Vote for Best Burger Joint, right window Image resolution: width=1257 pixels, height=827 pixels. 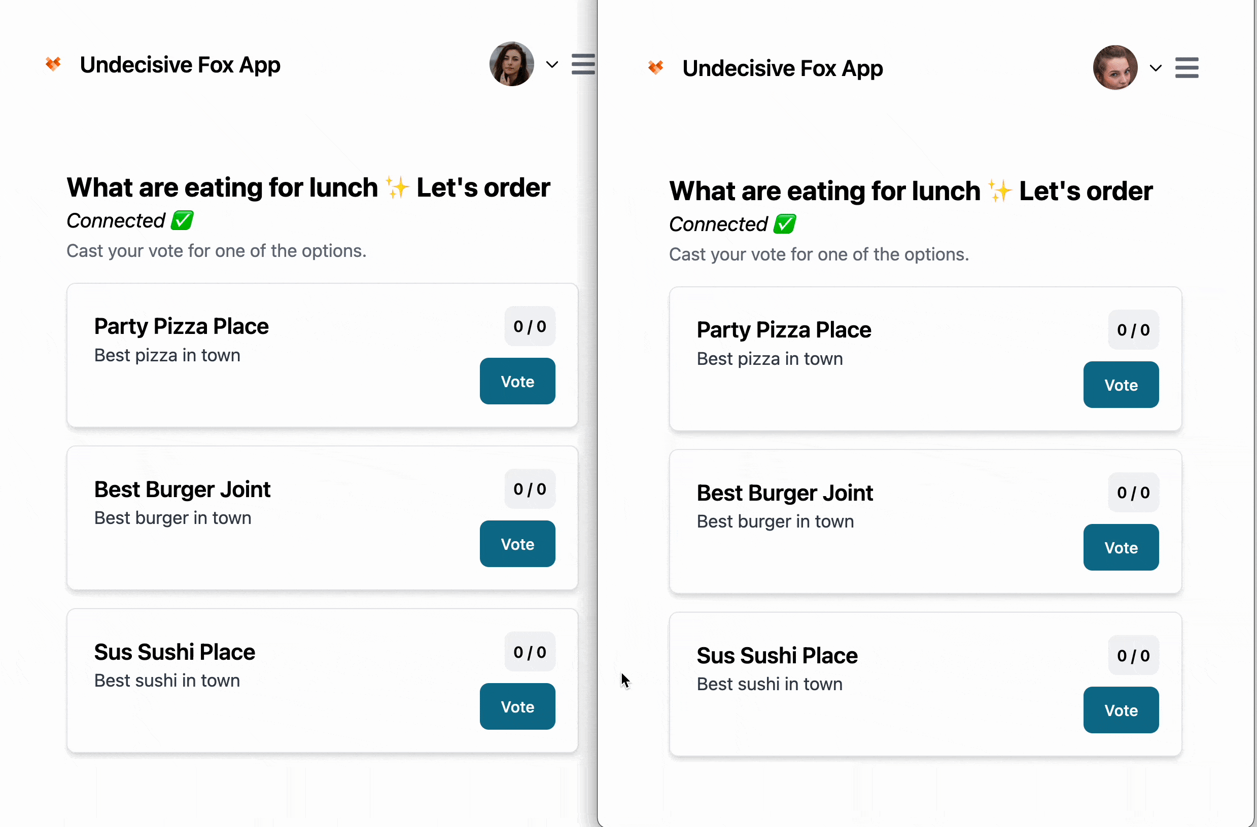coord(1120,547)
